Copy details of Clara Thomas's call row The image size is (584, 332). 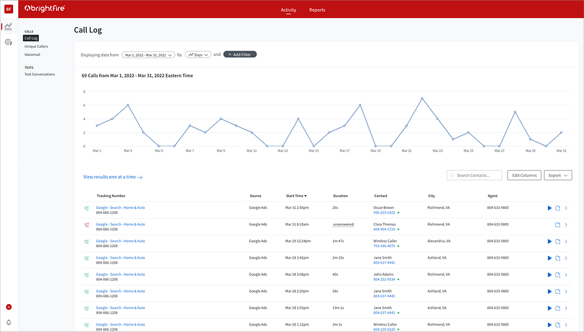(x=558, y=225)
